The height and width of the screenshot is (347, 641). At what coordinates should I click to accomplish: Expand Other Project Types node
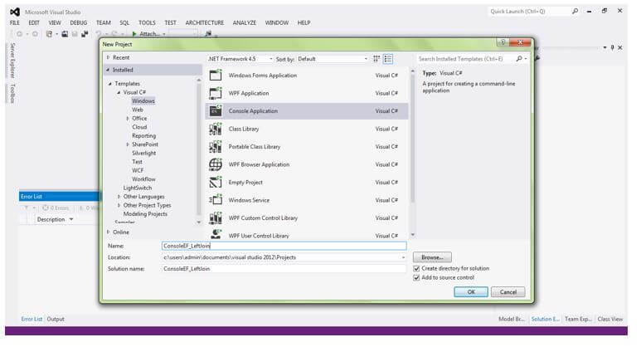(119, 205)
